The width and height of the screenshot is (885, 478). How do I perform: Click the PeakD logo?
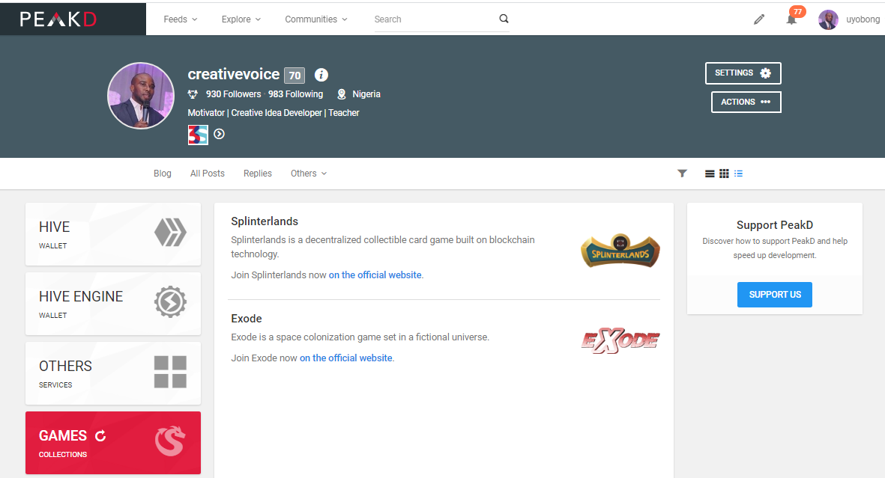coord(58,19)
